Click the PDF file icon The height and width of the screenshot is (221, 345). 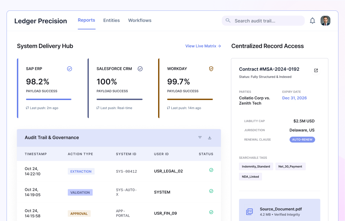point(250,211)
